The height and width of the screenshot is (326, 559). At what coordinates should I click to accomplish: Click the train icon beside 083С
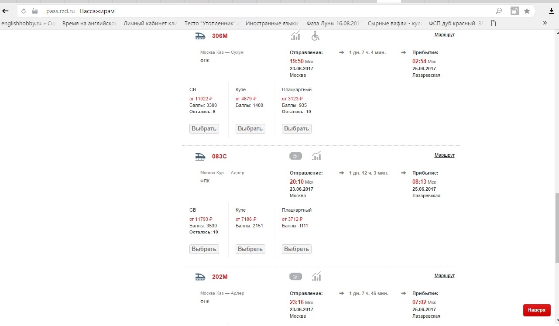pyautogui.click(x=200, y=156)
